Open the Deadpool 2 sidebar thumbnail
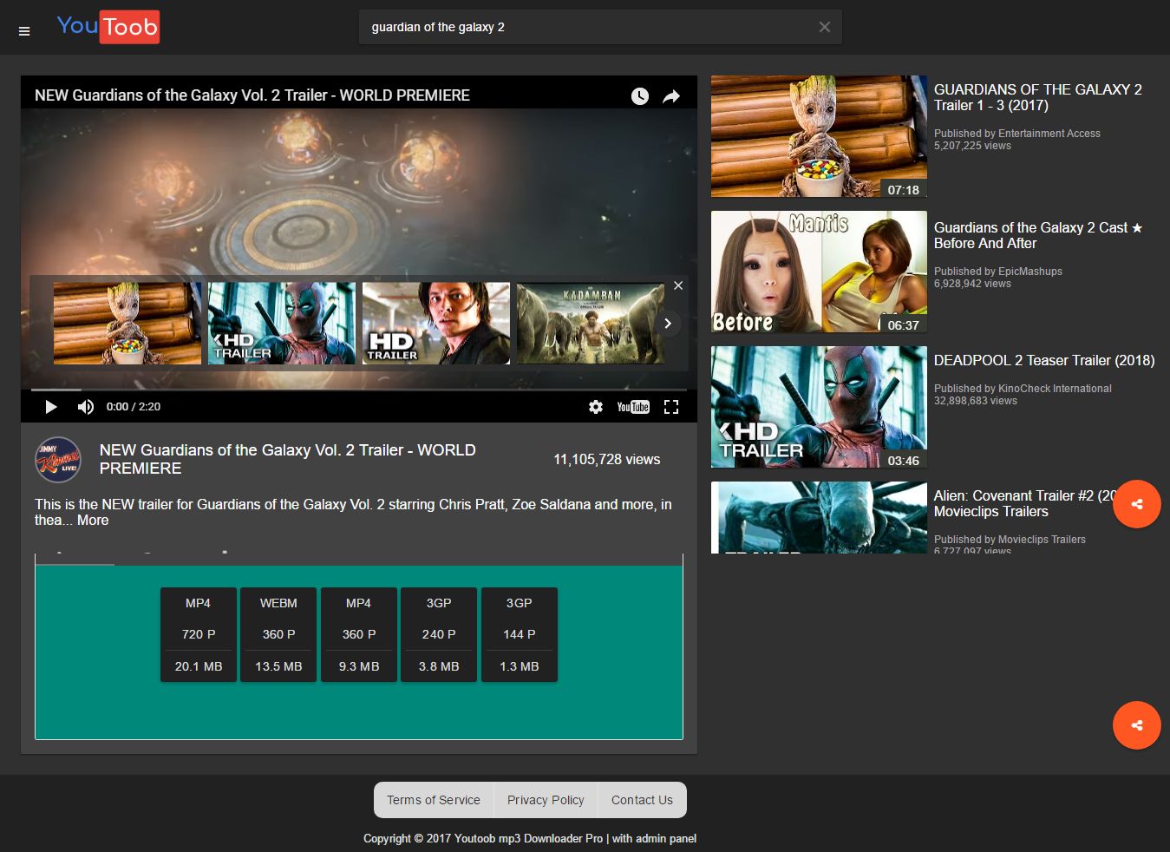Viewport: 1170px width, 852px height. tap(819, 407)
